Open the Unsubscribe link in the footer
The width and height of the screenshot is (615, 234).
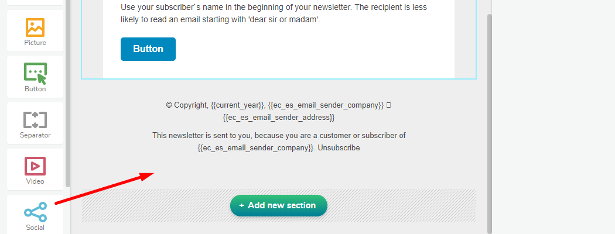click(x=339, y=148)
